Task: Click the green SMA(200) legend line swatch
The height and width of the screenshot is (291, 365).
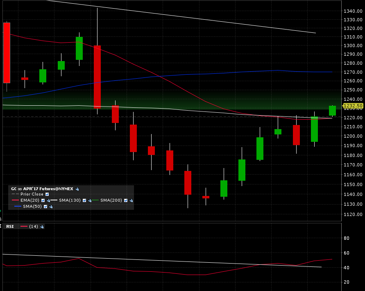Action: 95,200
